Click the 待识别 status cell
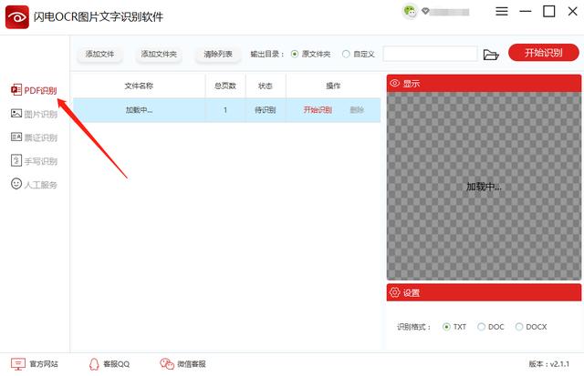 tap(266, 110)
